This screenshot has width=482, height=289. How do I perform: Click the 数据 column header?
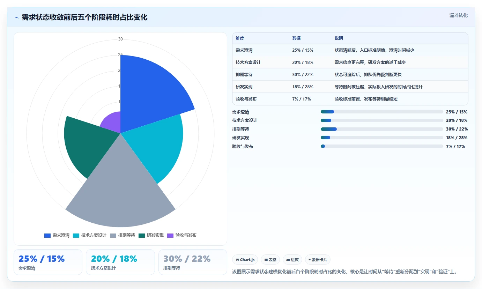tap(296, 38)
